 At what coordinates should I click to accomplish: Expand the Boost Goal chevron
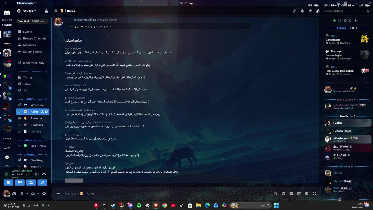pos(46,21)
